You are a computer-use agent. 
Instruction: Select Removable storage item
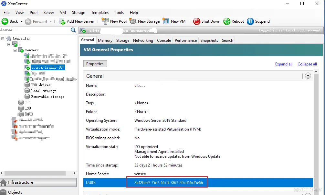point(48,97)
